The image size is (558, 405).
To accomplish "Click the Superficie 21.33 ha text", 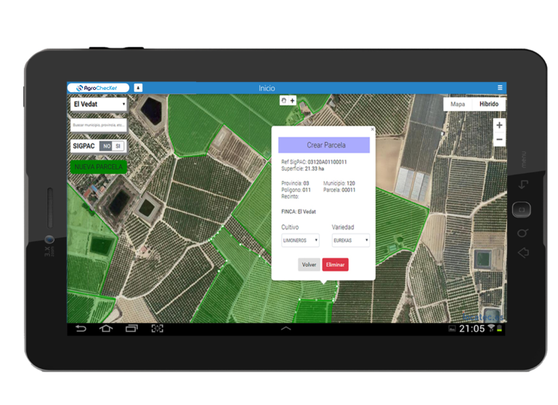I will [302, 168].
